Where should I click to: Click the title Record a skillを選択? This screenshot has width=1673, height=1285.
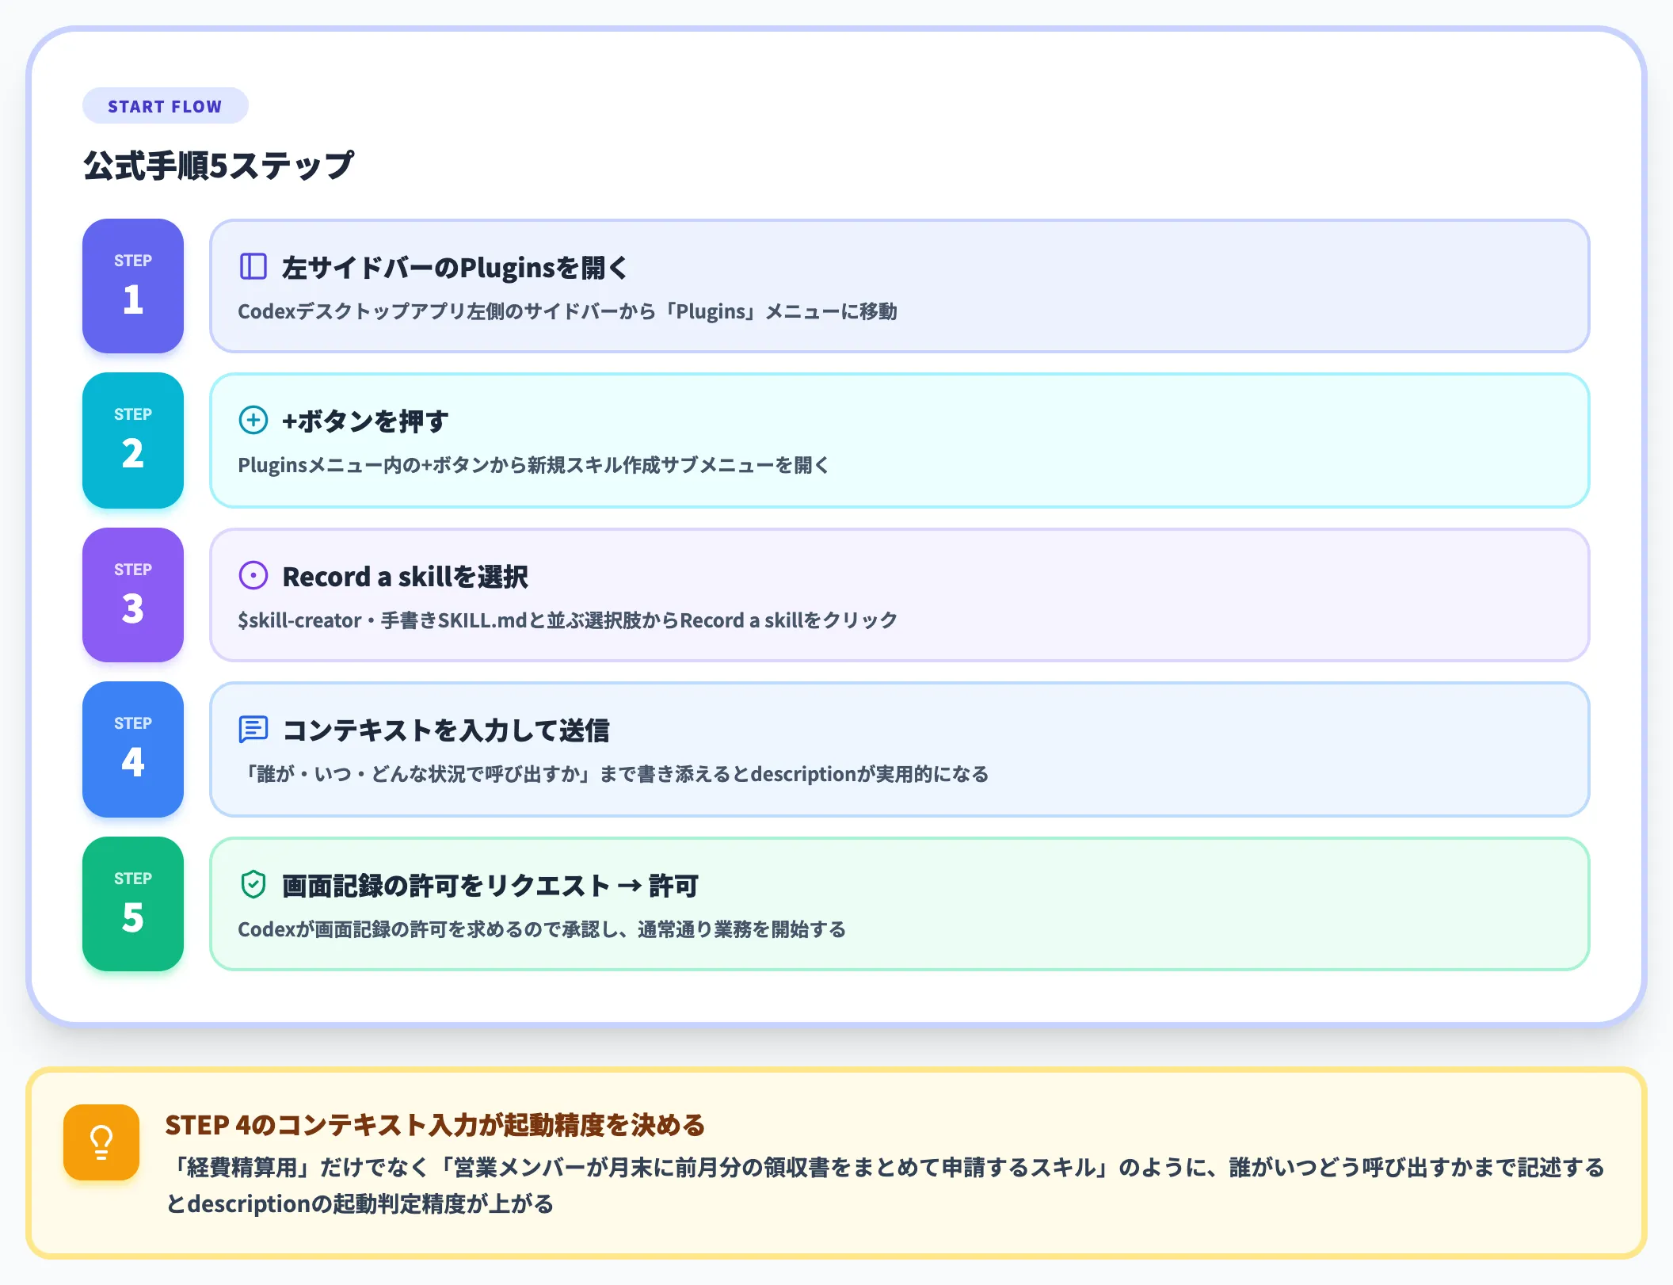(x=405, y=577)
